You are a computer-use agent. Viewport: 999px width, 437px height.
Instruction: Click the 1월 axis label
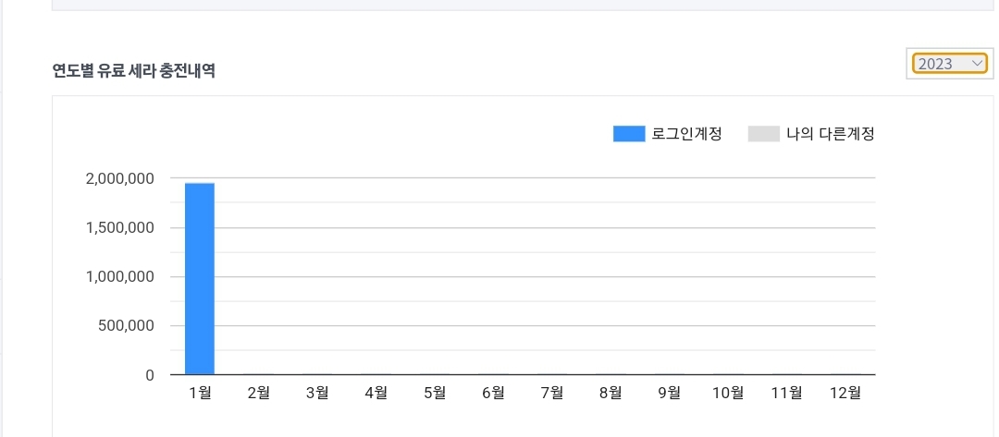200,393
